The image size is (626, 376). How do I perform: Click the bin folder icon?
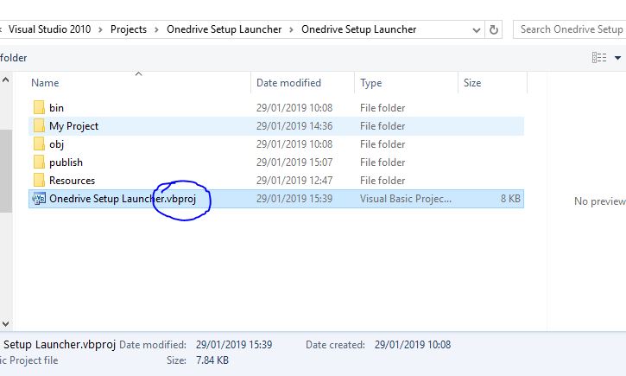tap(39, 107)
